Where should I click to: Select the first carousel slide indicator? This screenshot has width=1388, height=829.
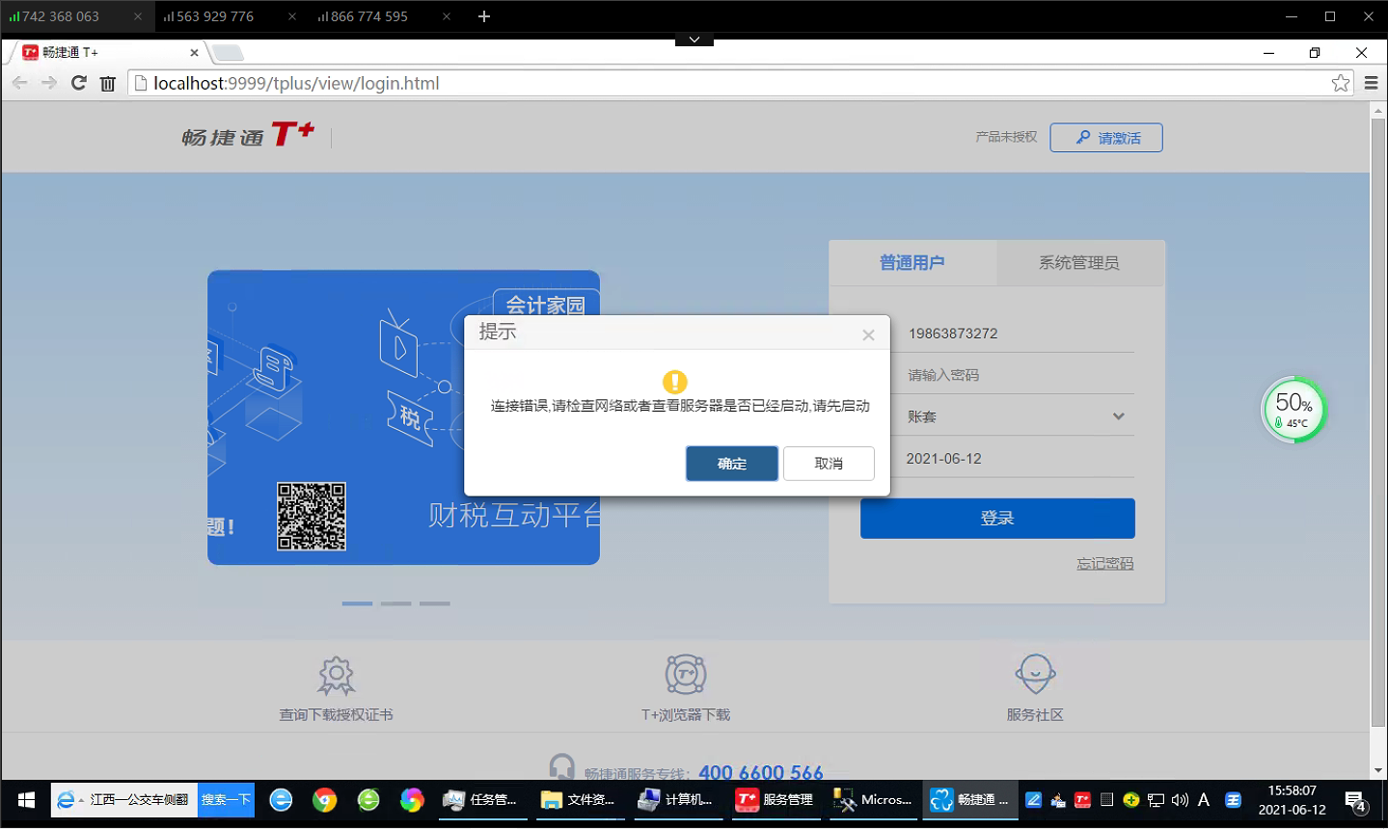[357, 603]
